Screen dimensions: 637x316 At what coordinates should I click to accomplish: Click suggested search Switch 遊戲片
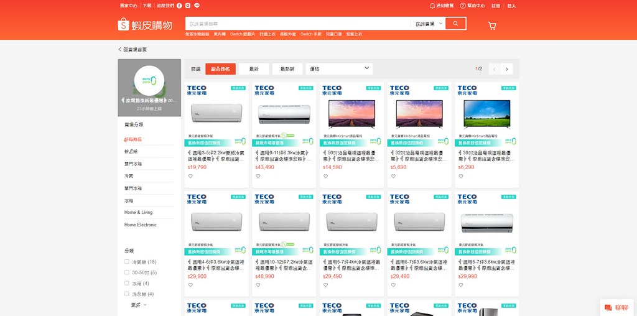[243, 34]
